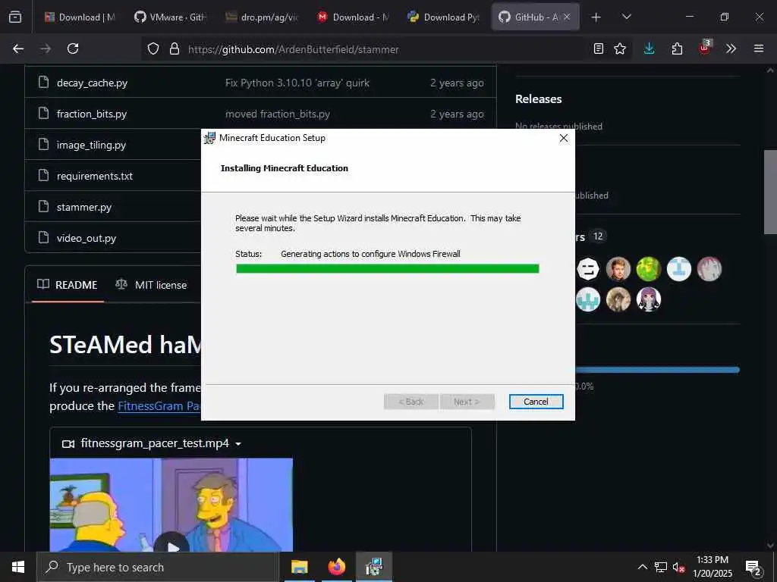Open decay_cache.py file
Viewport: 777px width, 582px height.
(x=92, y=83)
